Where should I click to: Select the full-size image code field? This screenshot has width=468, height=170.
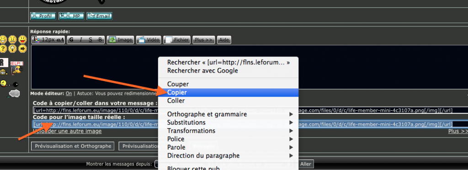(250, 124)
